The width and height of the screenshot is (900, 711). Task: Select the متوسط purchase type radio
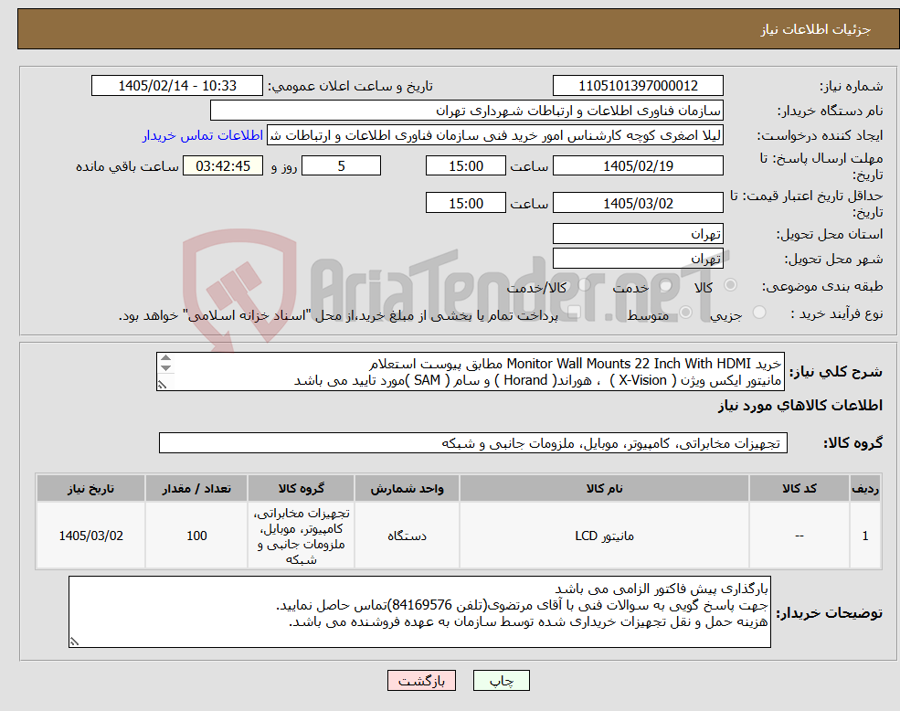click(x=686, y=313)
